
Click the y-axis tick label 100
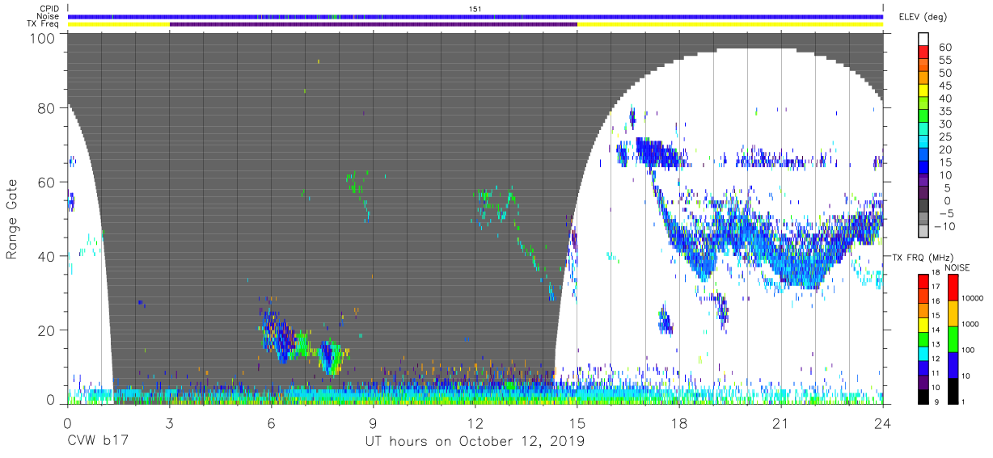[x=43, y=38]
